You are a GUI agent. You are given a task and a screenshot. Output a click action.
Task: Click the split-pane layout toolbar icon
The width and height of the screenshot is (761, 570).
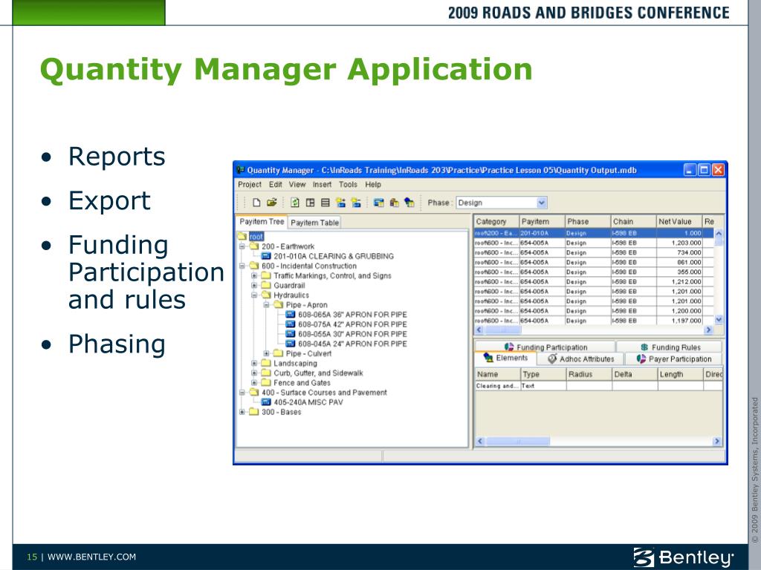(x=310, y=203)
